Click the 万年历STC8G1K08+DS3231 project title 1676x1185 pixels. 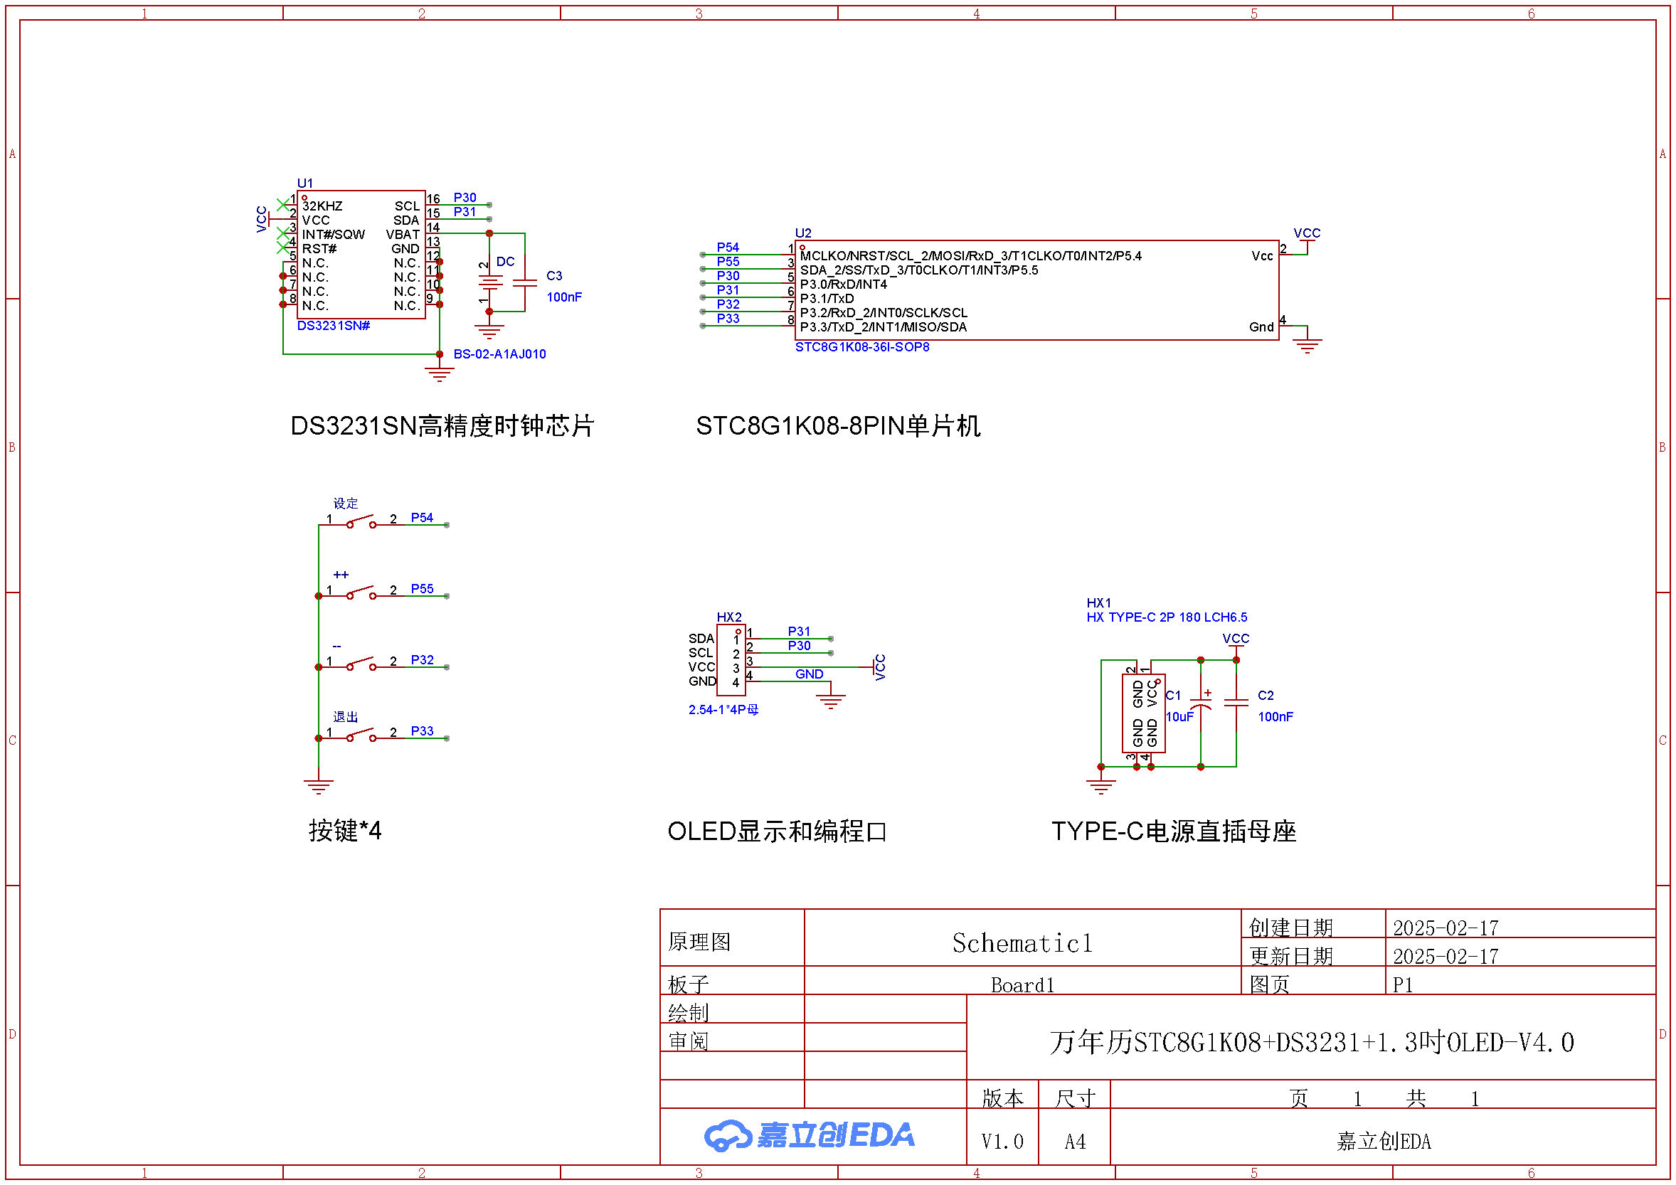pyautogui.click(x=1311, y=1042)
